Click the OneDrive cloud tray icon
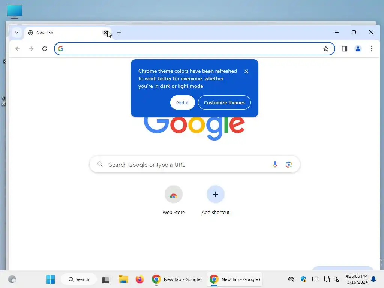 pyautogui.click(x=291, y=279)
